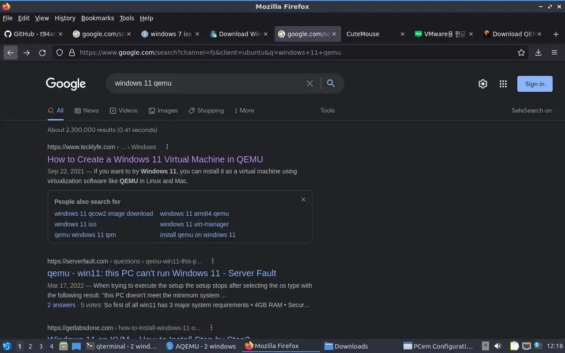Open AQEMU windows from the taskbar
Screen dimensions: 565x353
[x=201, y=346]
